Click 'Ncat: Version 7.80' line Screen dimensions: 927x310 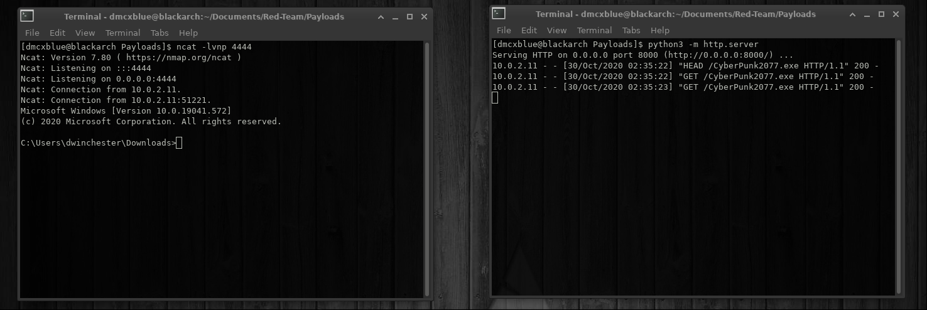131,58
